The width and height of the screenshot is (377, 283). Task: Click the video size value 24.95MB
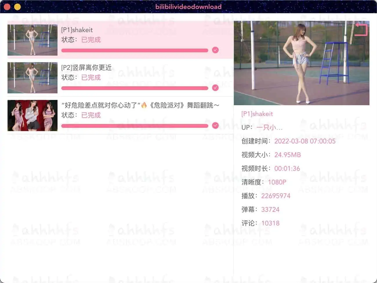287,155
